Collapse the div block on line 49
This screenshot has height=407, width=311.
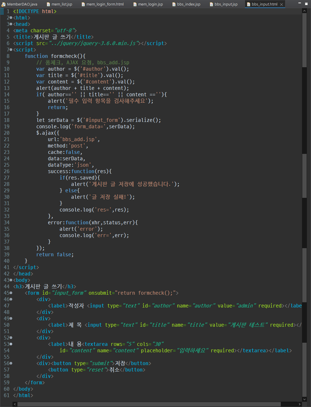click(11, 319)
